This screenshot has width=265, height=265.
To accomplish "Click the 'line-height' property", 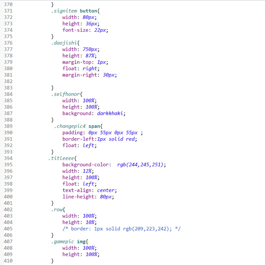I will tap(78, 197).
